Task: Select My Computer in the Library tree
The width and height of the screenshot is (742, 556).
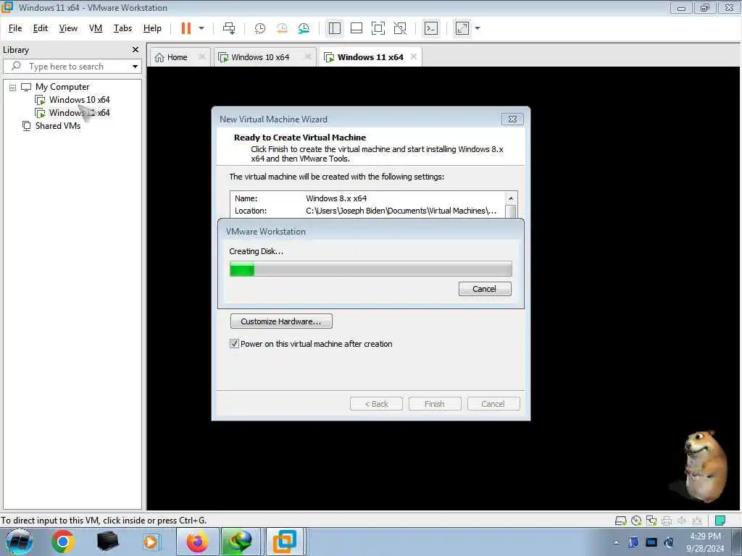Action: (62, 87)
